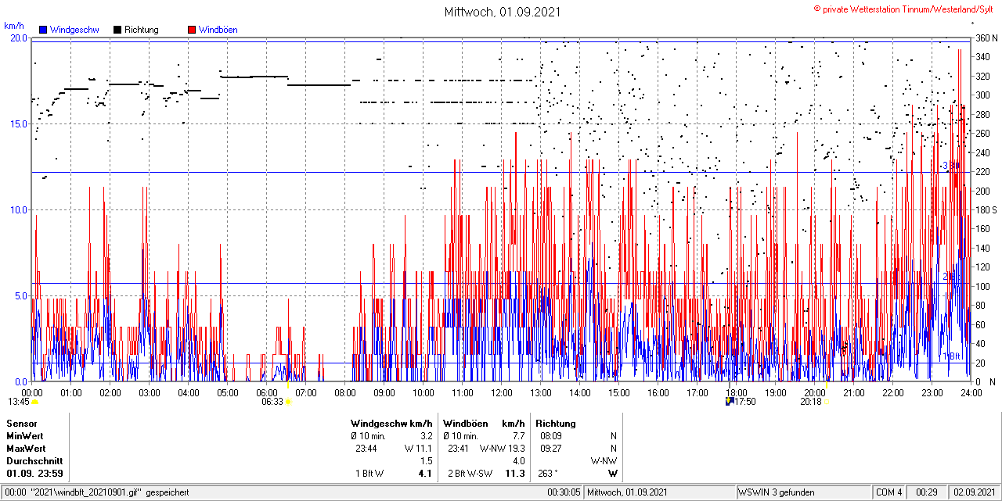Click the 15:00 time axis label

pos(619,392)
